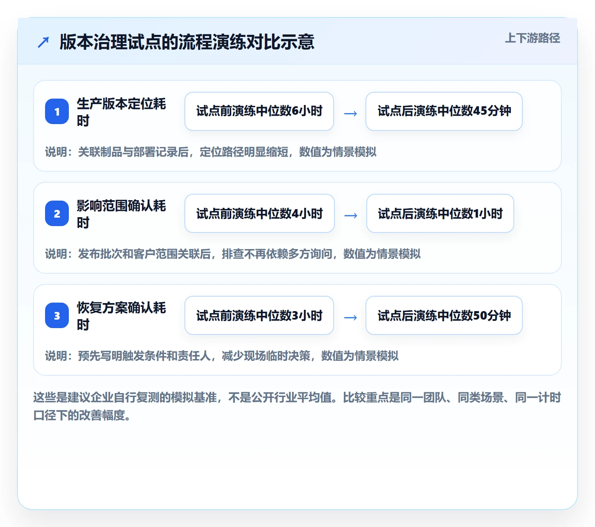The height and width of the screenshot is (527, 595).
Task: Select the 试点前演练中位数3小时 box
Action: (259, 315)
